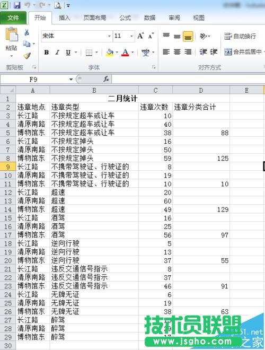The width and height of the screenshot is (265, 350).
Task: Apply yellow fill color bucket
Action: click(110, 52)
